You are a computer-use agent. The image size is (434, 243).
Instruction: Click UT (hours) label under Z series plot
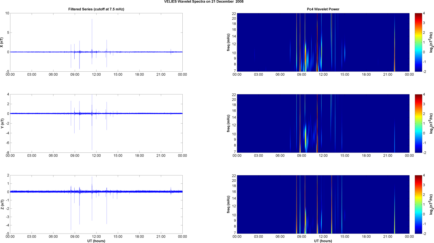click(96, 241)
